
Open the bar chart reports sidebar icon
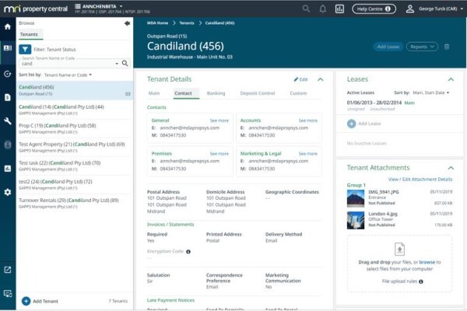(8, 169)
